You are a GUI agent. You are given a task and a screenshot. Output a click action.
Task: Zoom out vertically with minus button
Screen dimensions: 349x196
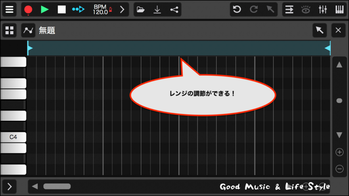coord(339,169)
